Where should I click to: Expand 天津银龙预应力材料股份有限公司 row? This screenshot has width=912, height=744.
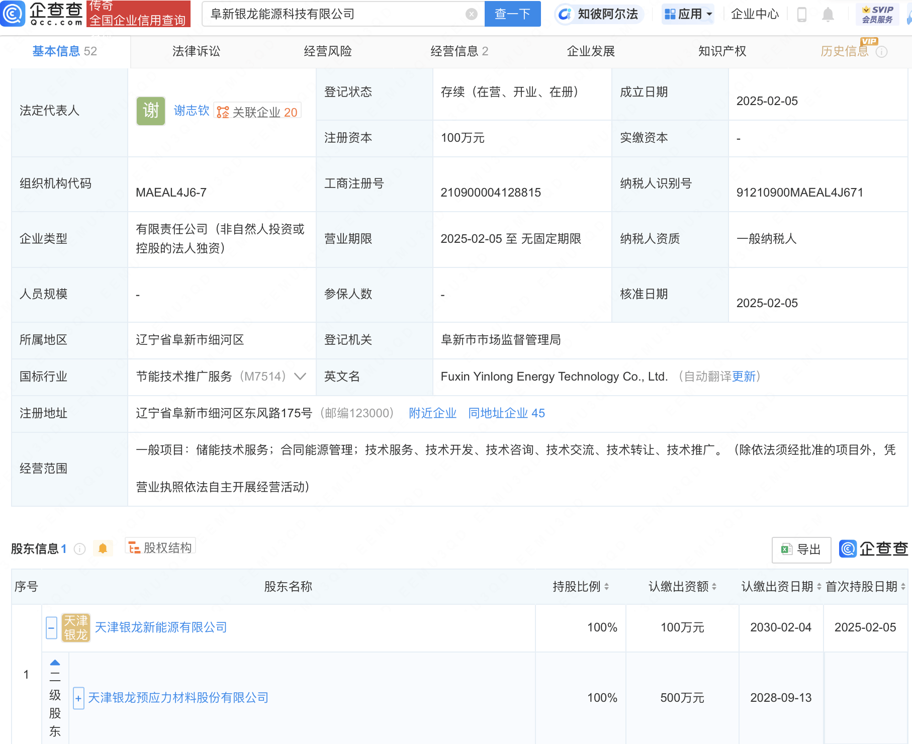(78, 698)
